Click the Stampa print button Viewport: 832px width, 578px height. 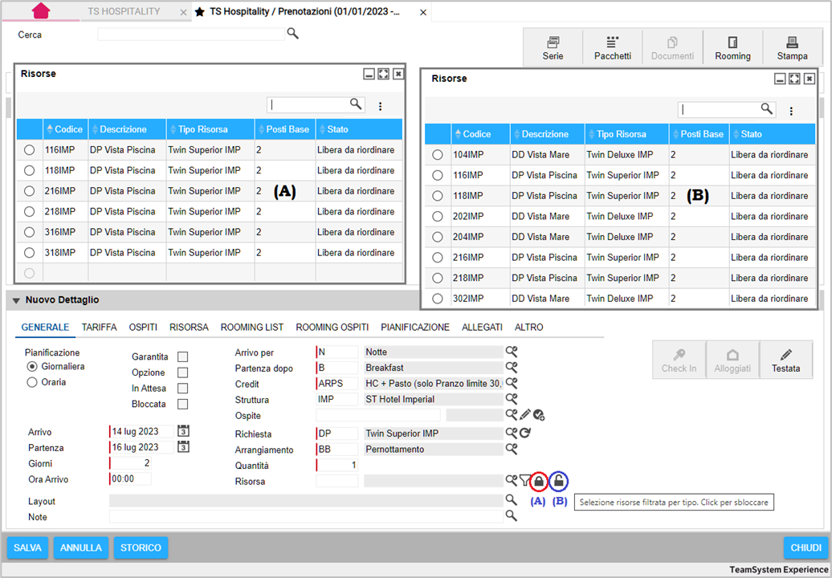click(x=792, y=48)
